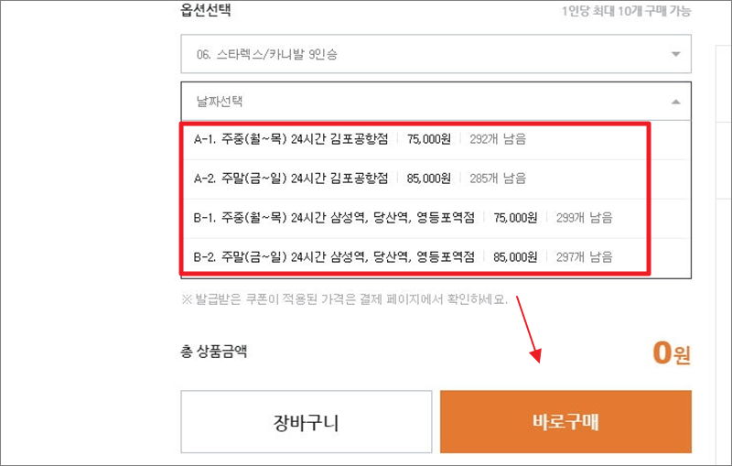732x466 pixels.
Task: Click the down arrow of vehicle dropdown
Action: pyautogui.click(x=675, y=54)
